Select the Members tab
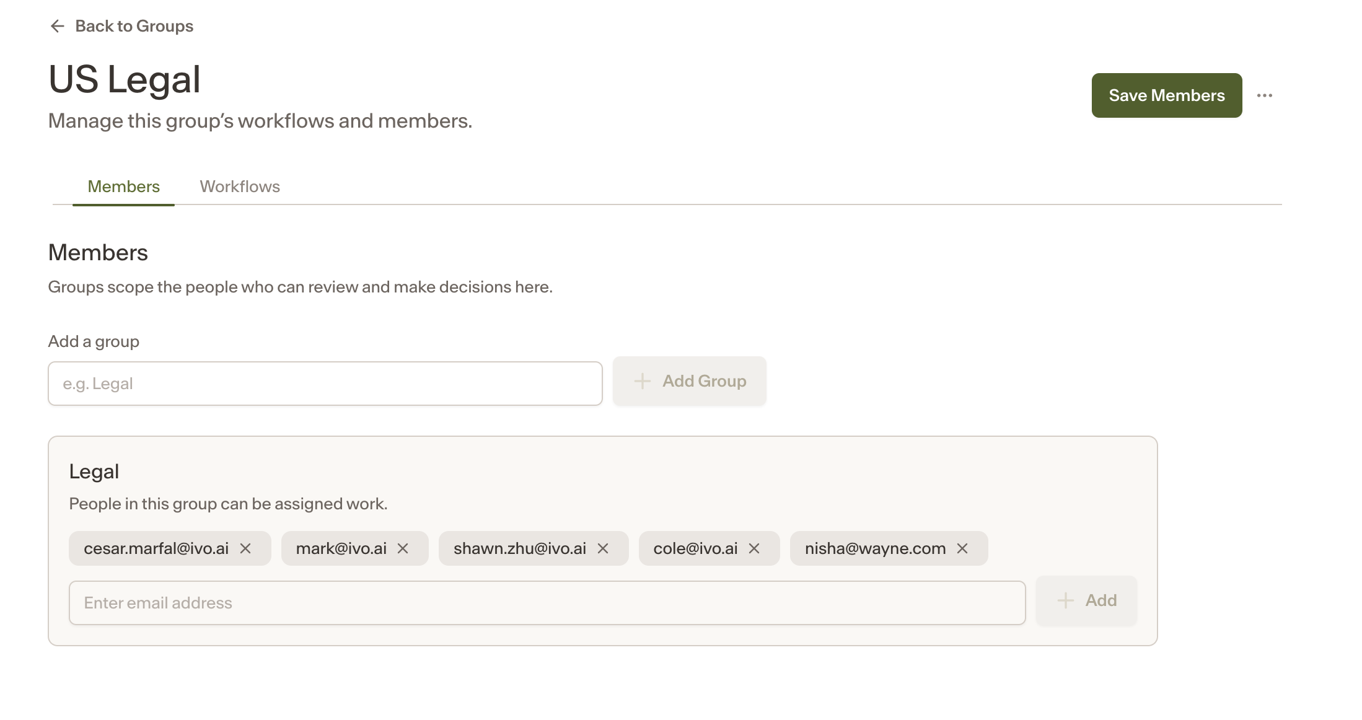This screenshot has height=720, width=1362. tap(123, 187)
